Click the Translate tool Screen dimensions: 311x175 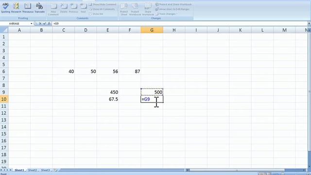[x=39, y=8]
